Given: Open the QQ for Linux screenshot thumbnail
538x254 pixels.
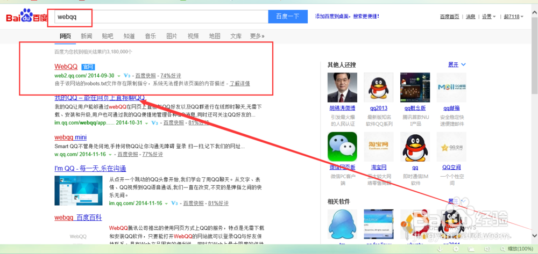Looking at the screenshot, I should coord(378,224).
